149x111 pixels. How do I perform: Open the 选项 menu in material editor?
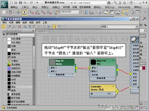(38, 23)
